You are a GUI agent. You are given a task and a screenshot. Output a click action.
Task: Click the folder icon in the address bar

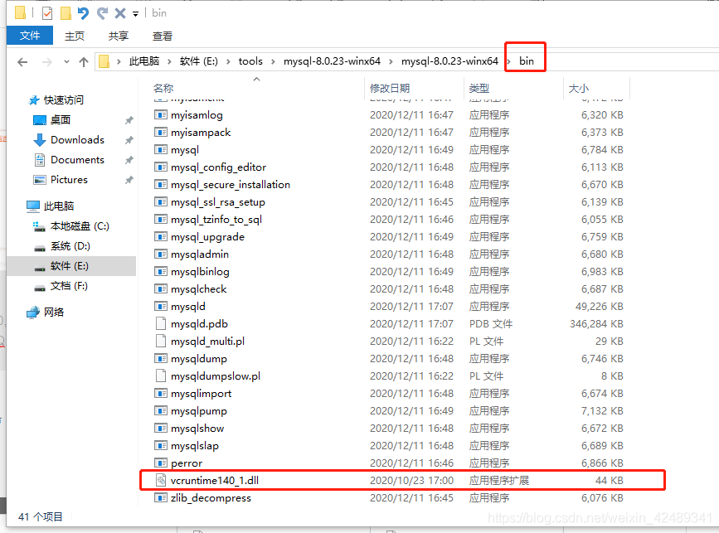coord(105,60)
